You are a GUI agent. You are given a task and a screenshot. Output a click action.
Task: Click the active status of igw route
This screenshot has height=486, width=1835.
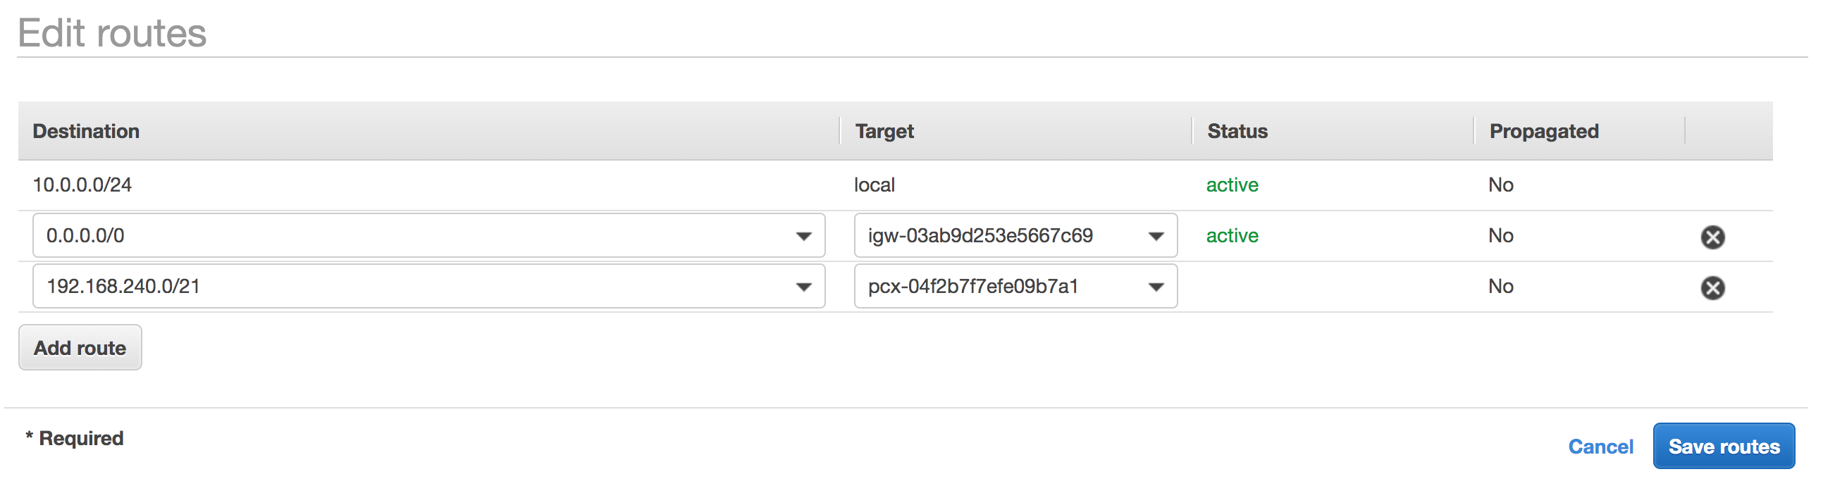tap(1232, 235)
